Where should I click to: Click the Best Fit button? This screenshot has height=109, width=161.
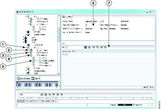pos(36,78)
